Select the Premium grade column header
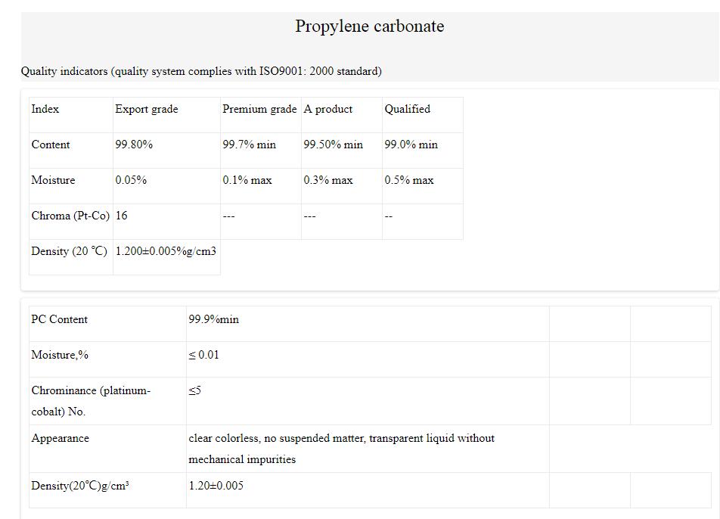This screenshot has width=720, height=519. pos(259,109)
